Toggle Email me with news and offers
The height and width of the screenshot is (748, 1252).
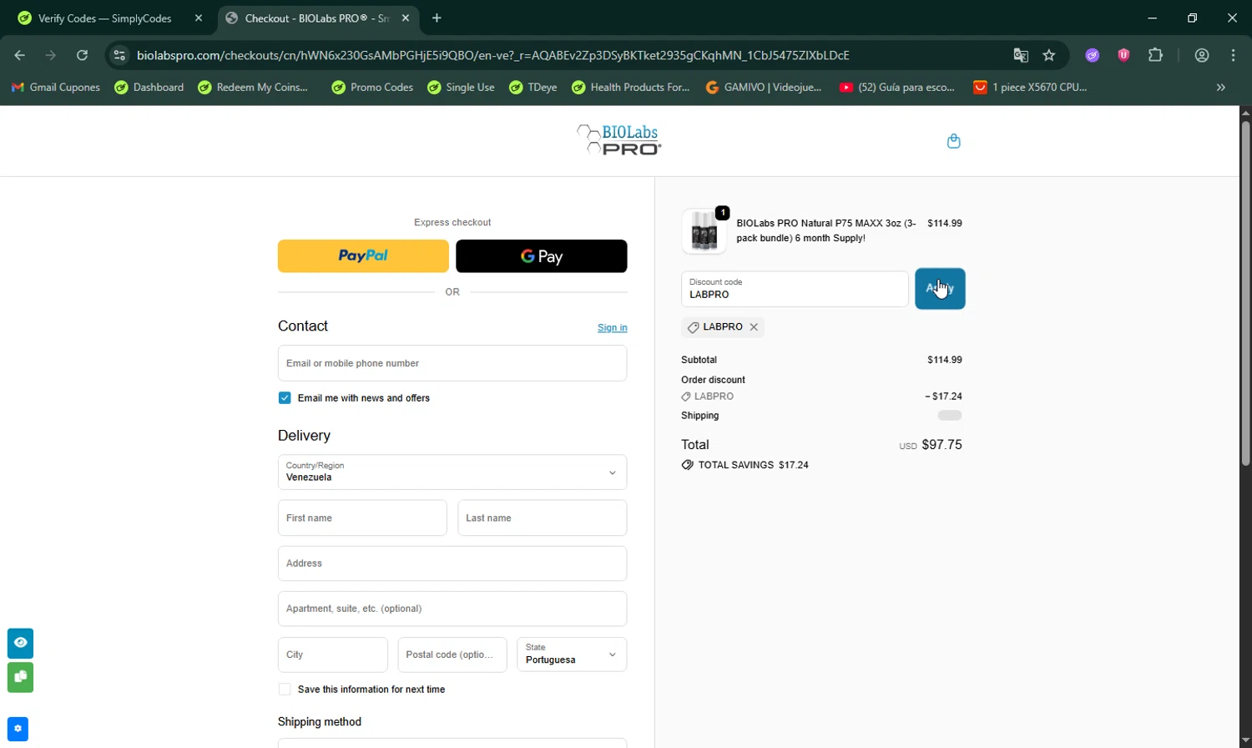(285, 398)
